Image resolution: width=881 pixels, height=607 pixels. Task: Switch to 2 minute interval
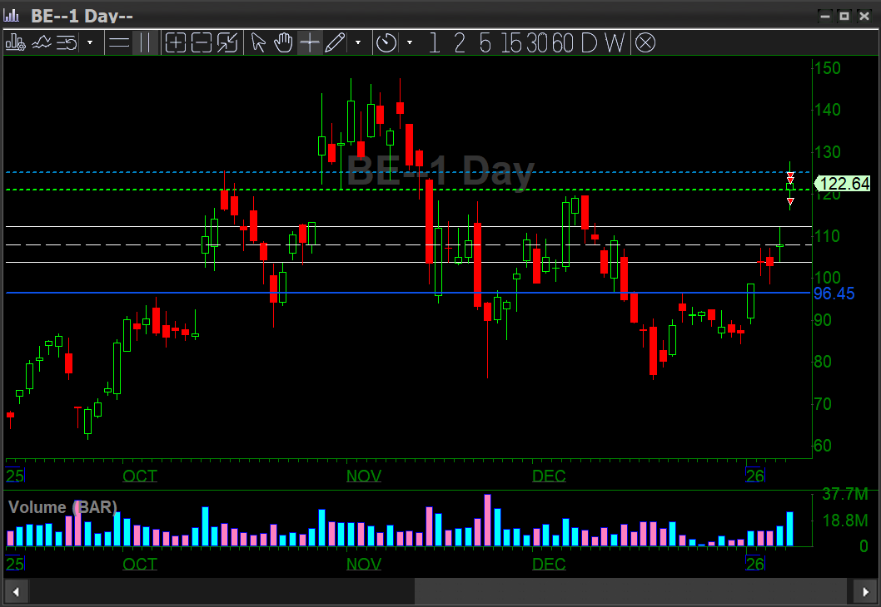point(460,42)
